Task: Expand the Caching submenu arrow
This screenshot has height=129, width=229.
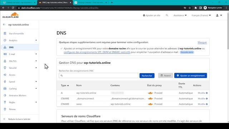Action: click(x=36, y=89)
